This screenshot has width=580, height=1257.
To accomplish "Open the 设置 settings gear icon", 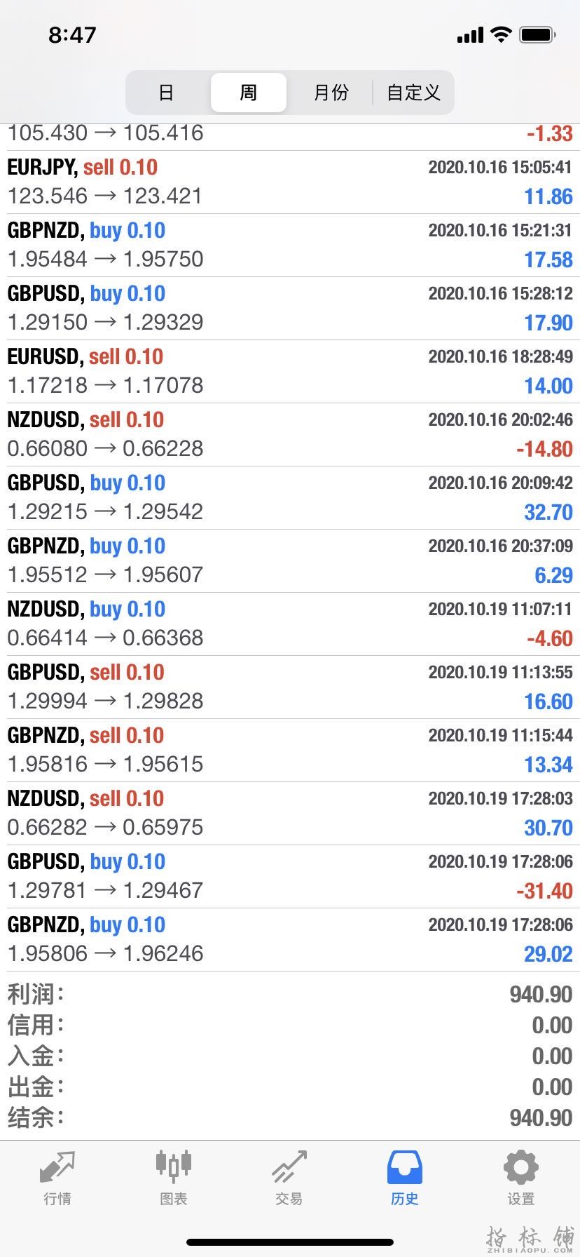I will coord(520,1167).
